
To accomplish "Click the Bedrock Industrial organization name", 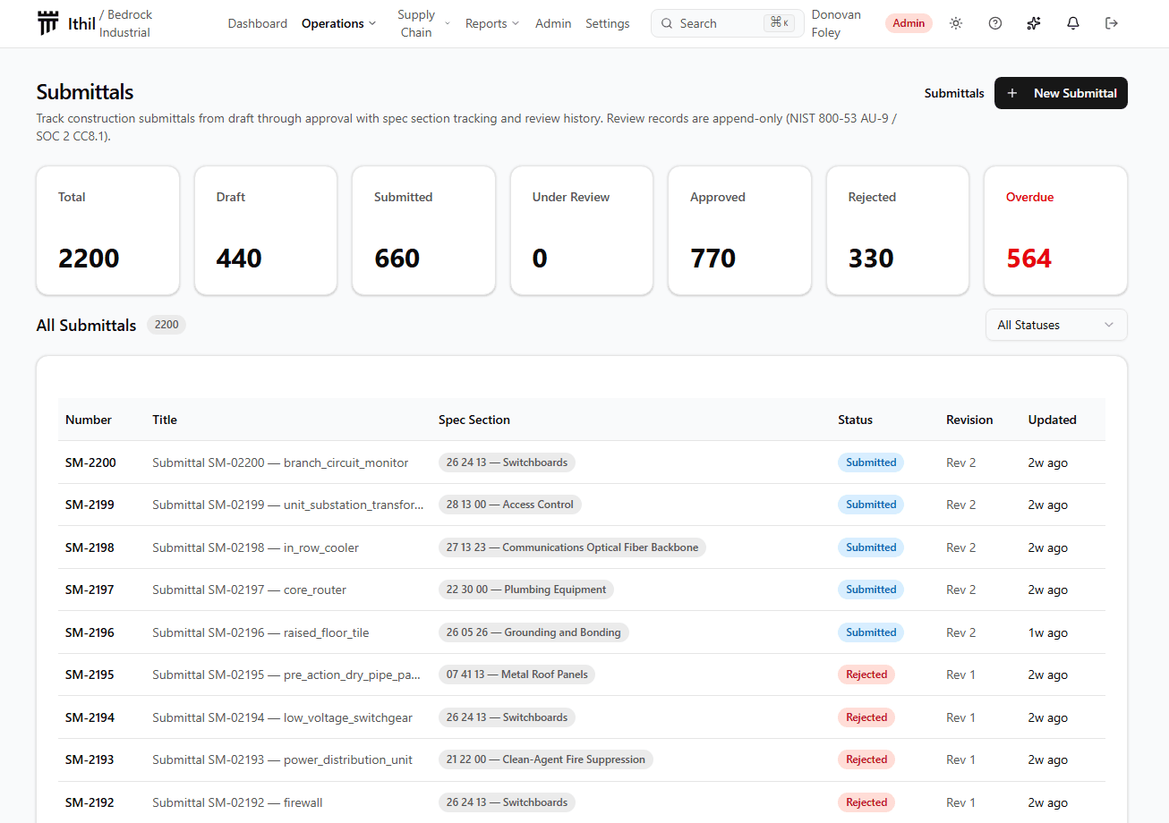I will (125, 23).
